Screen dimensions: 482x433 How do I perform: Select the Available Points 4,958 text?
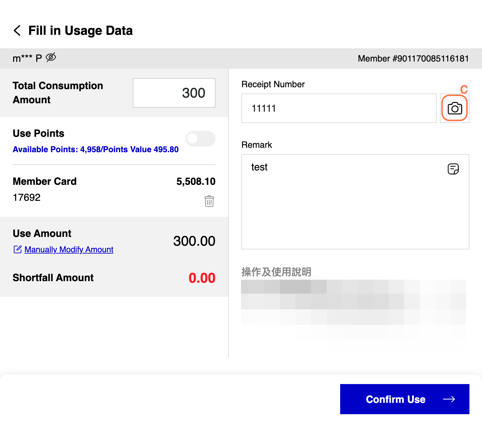[96, 149]
